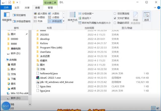Open the 分组依据 dropdown
This screenshot has width=161, height=111.
tap(86, 13)
